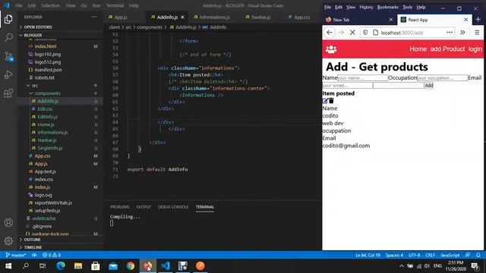Switch to the Output panel tab
Viewport: 486px width, 273px height.
click(144, 207)
